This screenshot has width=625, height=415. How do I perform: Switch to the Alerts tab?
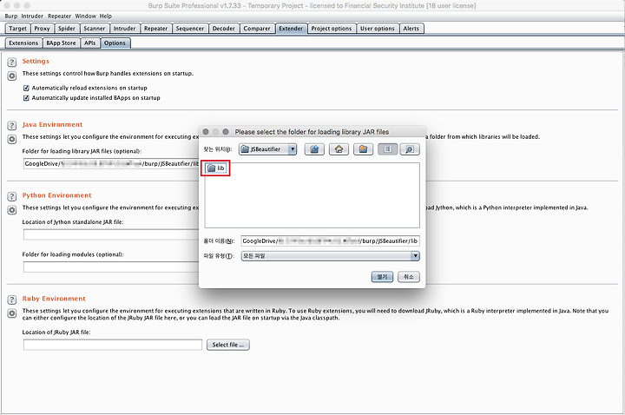point(411,29)
